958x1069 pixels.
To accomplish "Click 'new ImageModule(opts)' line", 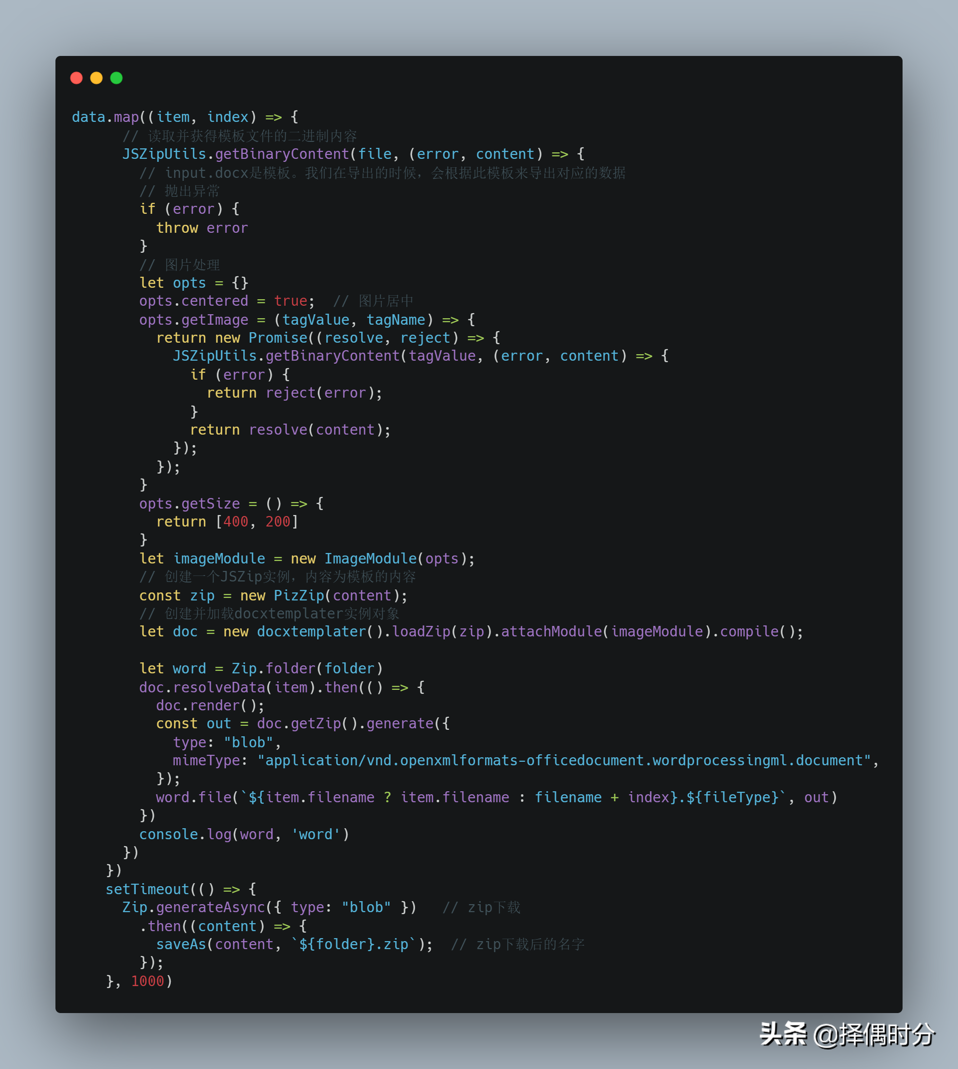I will 307,558.
